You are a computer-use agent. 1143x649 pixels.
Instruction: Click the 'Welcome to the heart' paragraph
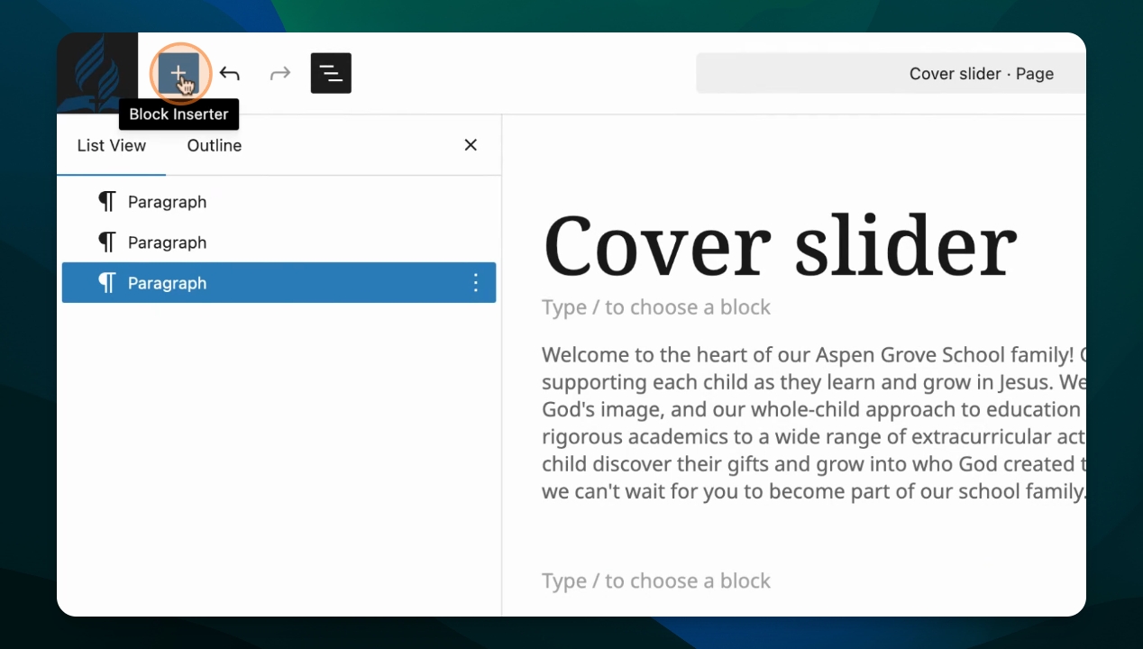click(814, 423)
